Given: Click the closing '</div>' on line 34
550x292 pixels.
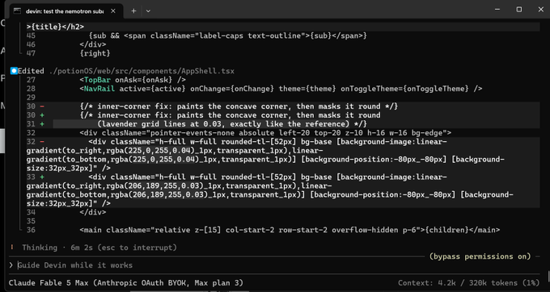Looking at the screenshot, I should coord(92,212).
